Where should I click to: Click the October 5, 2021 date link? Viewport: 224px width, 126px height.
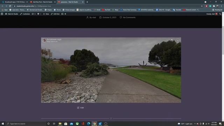[108, 17]
